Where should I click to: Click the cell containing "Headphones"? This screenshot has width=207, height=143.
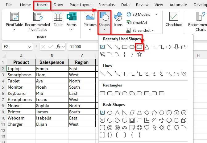point(21,99)
